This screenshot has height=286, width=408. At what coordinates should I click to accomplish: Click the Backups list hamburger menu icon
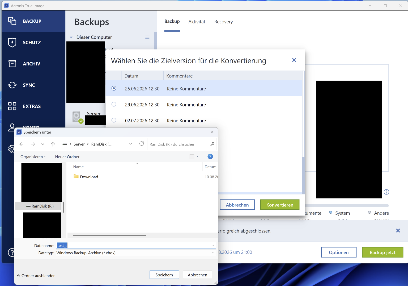(x=147, y=37)
